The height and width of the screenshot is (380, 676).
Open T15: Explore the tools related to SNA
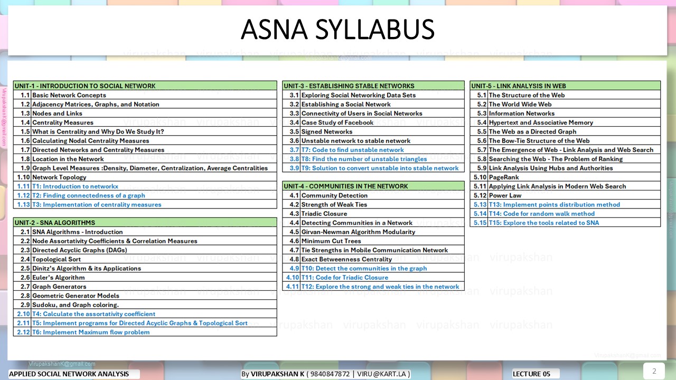point(565,223)
